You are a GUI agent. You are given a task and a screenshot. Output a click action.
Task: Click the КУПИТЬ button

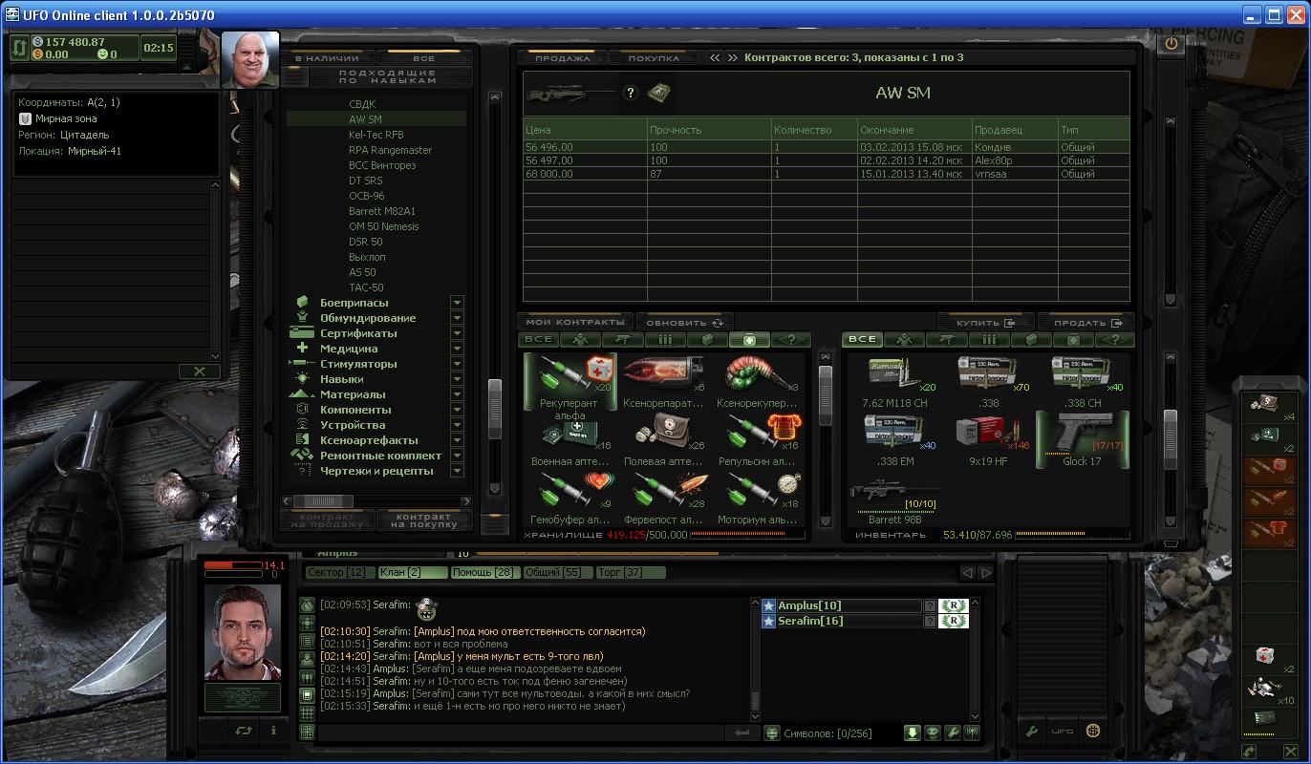[986, 322]
